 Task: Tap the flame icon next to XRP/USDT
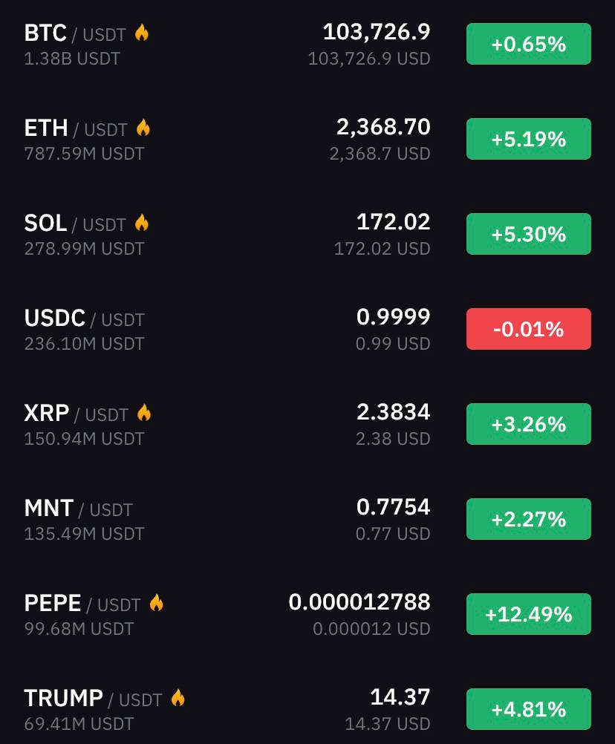(x=144, y=414)
